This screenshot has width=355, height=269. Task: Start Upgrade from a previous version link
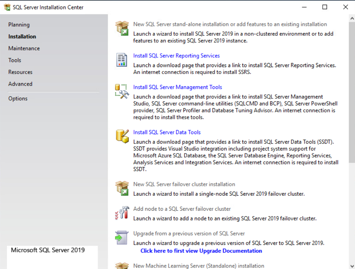[189, 233]
